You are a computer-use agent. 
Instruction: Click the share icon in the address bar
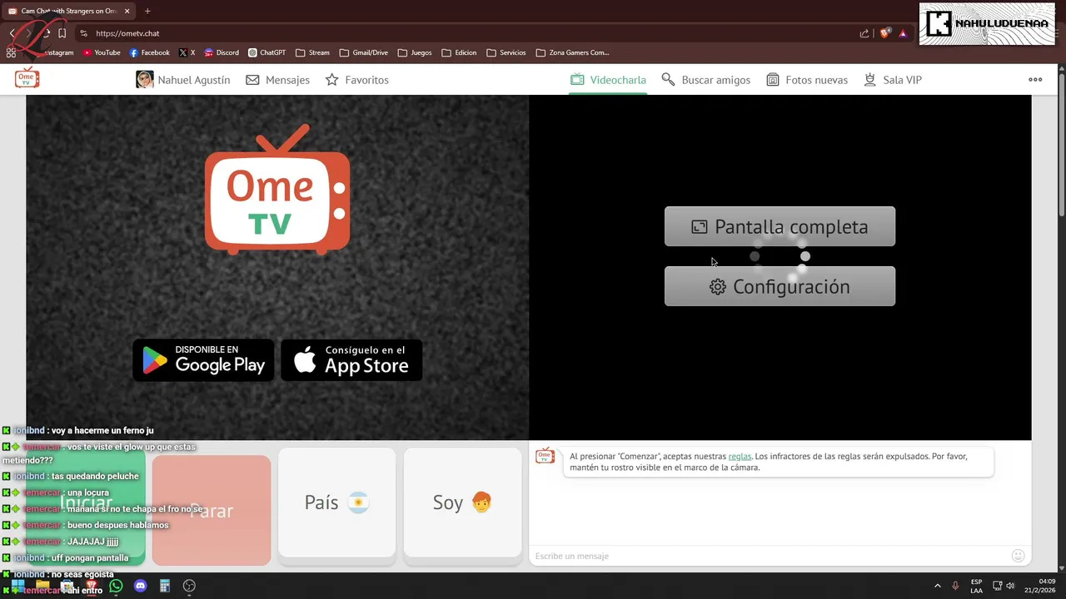tap(864, 33)
